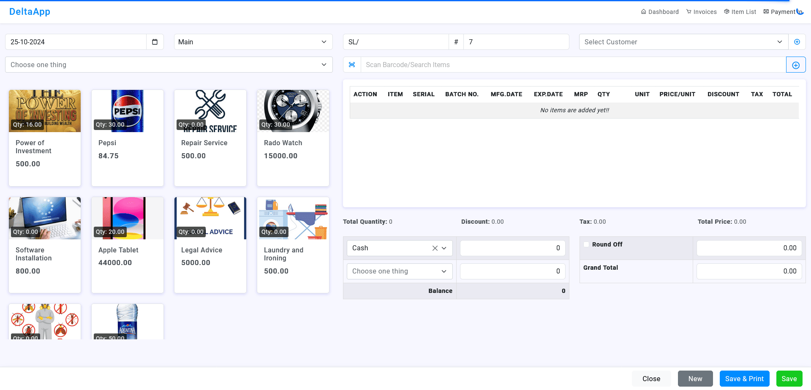Click the Dashboard home icon
The height and width of the screenshot is (390, 811).
point(644,11)
